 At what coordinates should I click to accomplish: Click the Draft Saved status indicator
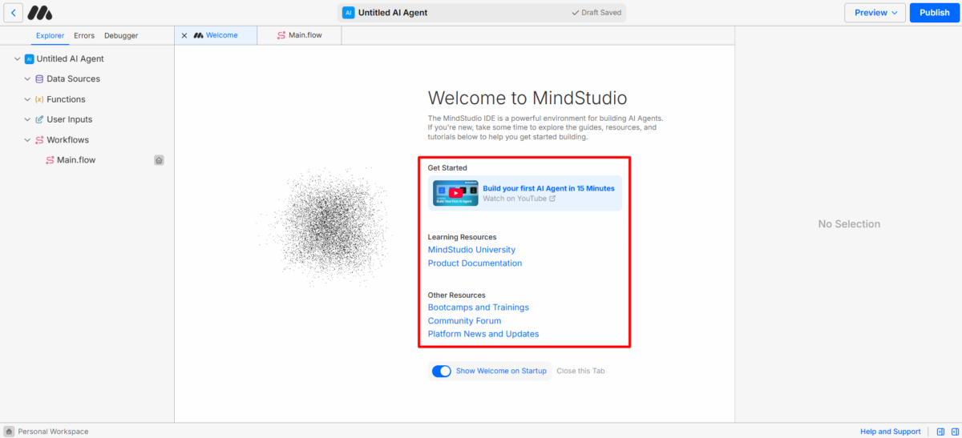point(597,13)
